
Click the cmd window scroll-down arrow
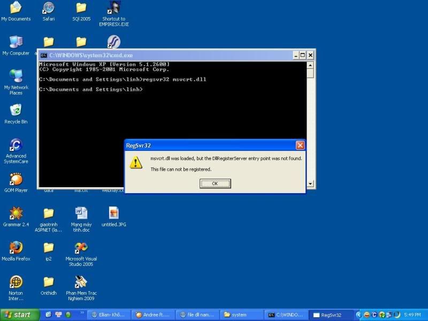pyautogui.click(x=310, y=184)
